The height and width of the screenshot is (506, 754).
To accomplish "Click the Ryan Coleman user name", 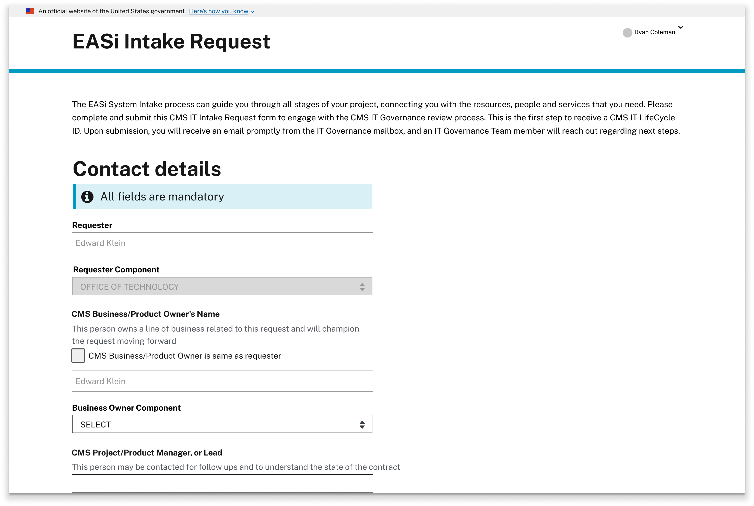I will [654, 32].
